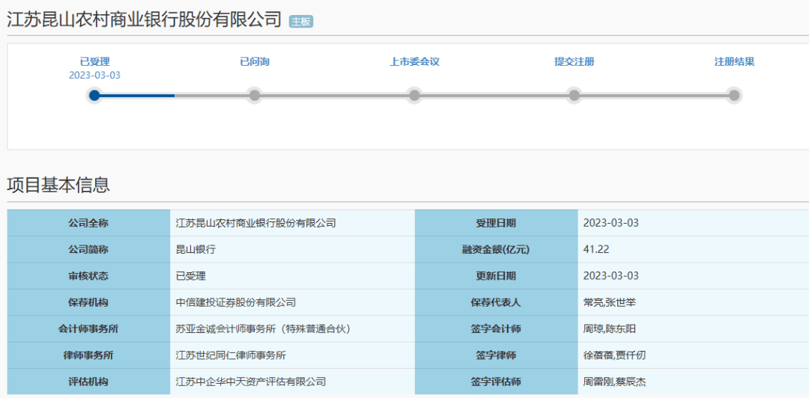Viewport: 809px width, 398px height.
Task: Click the 受理日期 header cell
Action: (496, 223)
